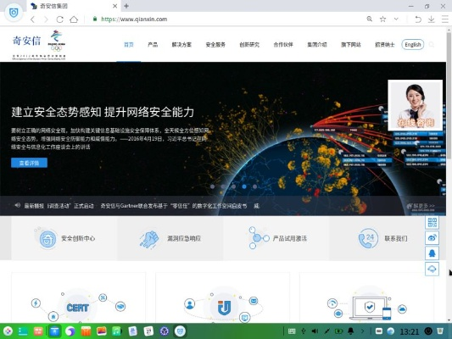Click the floating cloud phone sidebar icon
The height and width of the screenshot is (339, 452).
(x=432, y=269)
